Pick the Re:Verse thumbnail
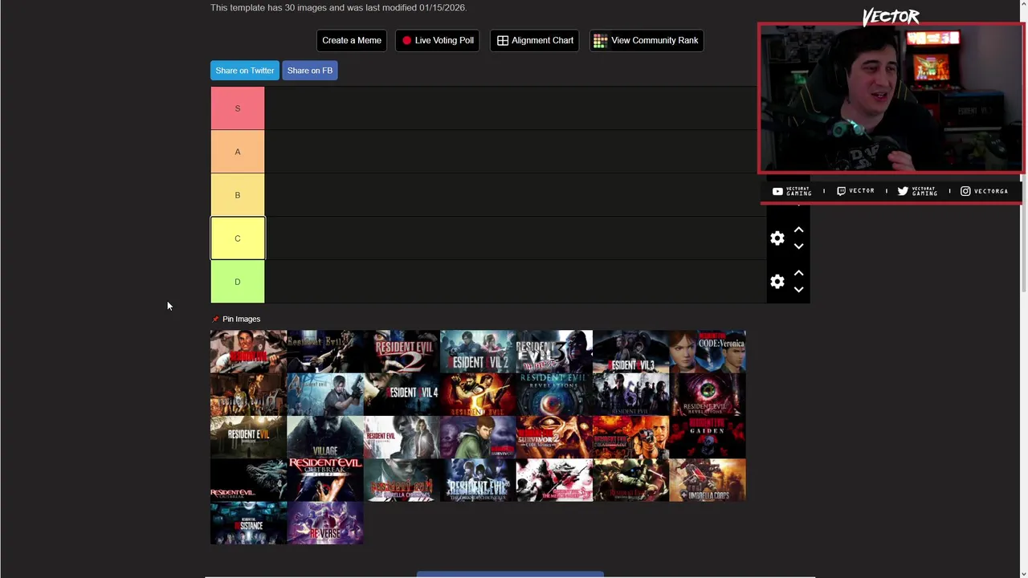 point(324,523)
